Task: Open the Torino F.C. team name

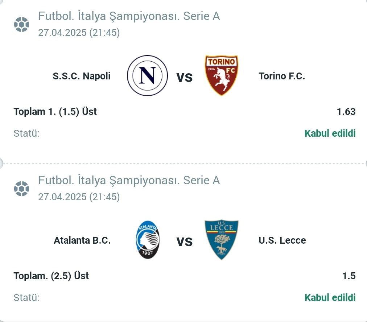Action: click(282, 76)
